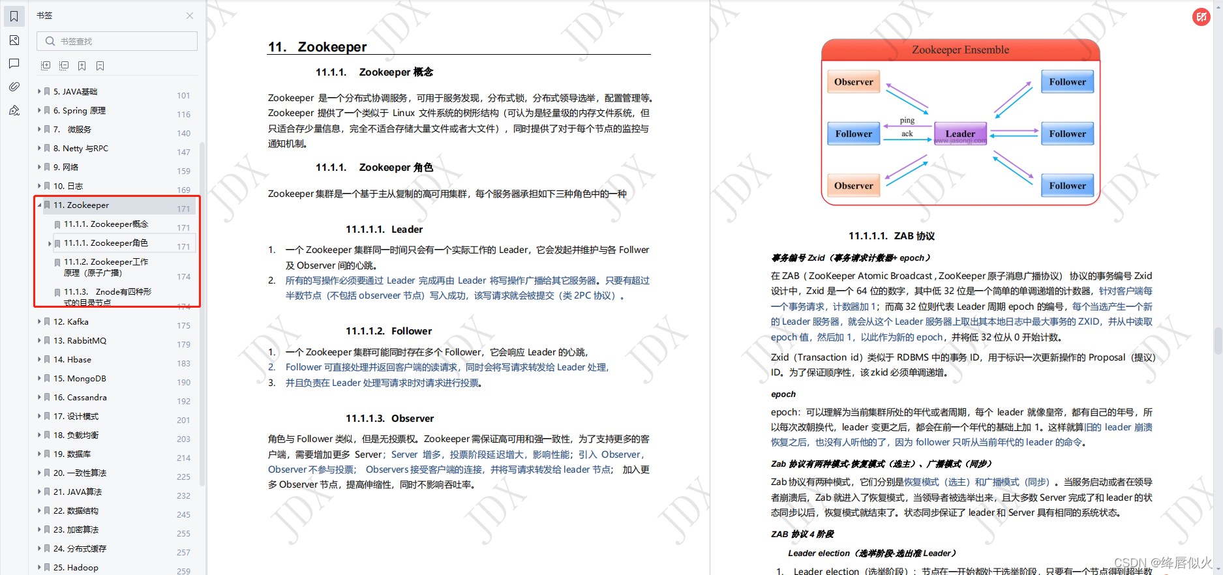This screenshot has height=575, width=1223.
Task: Open the Attachments paperclip panel
Action: click(14, 87)
